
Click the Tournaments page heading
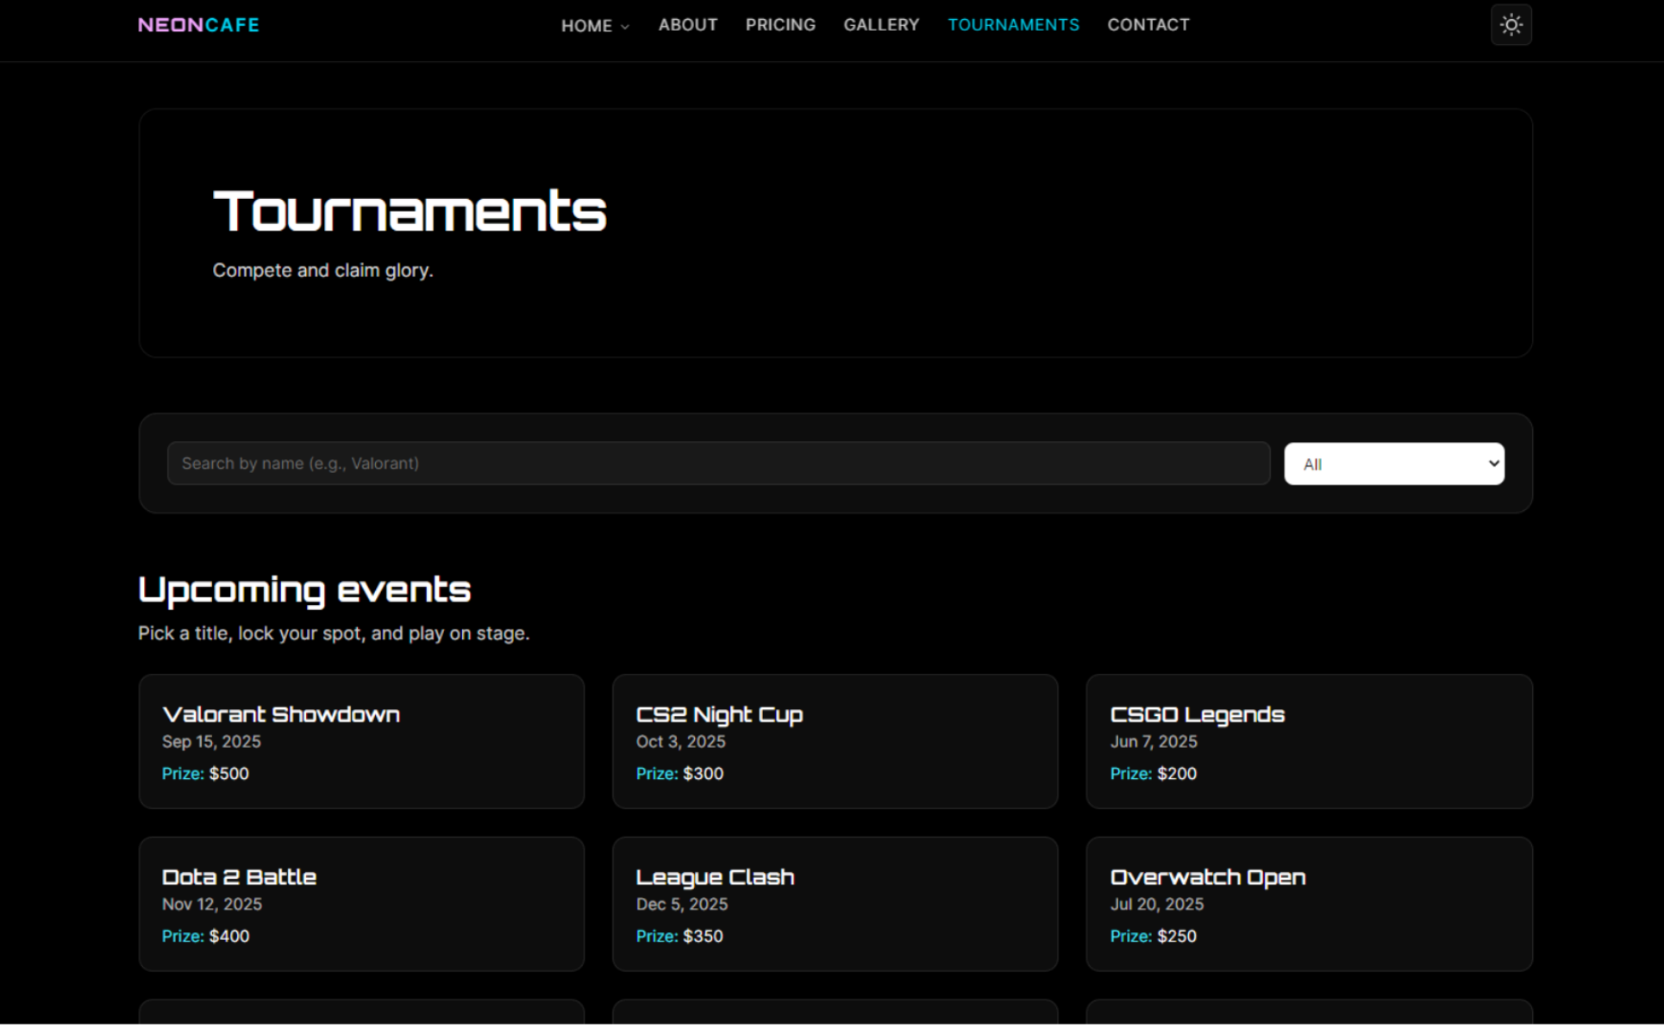[410, 211]
